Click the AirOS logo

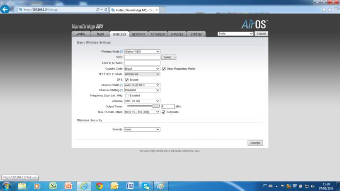coord(255,24)
